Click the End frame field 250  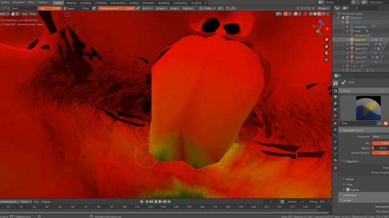(x=318, y=202)
